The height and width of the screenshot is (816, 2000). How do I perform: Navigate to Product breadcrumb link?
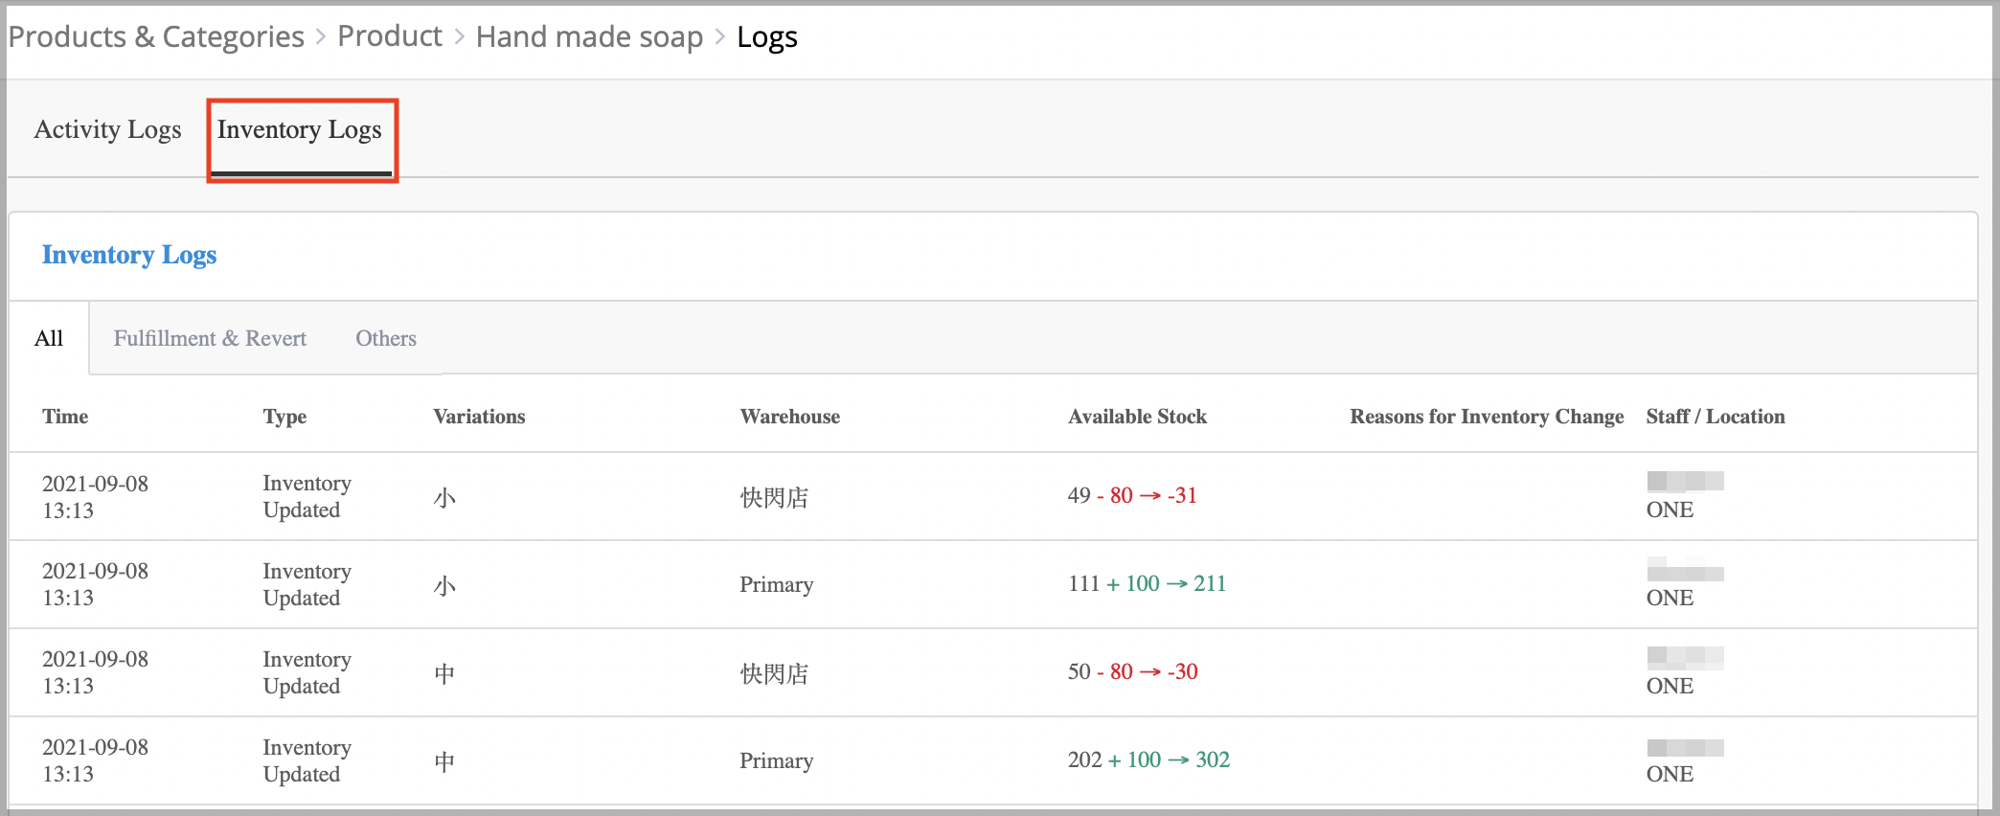click(390, 36)
